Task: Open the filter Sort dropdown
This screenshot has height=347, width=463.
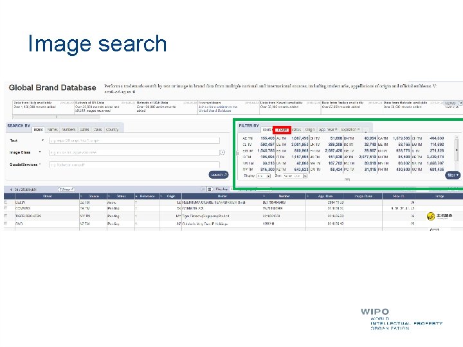Action: 295,176
